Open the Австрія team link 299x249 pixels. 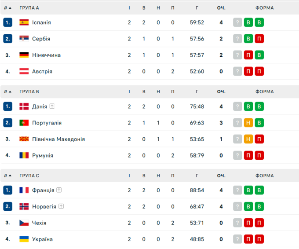pos(42,71)
